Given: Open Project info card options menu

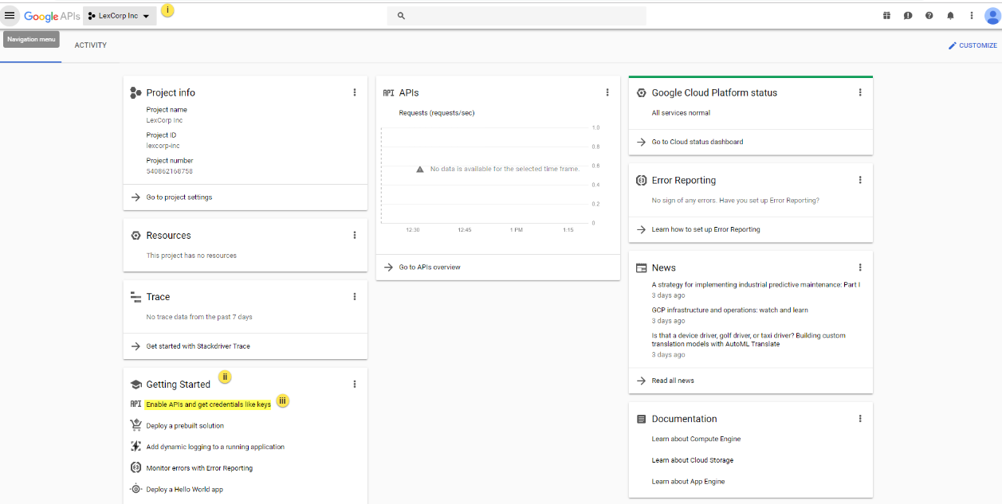Looking at the screenshot, I should (x=355, y=92).
